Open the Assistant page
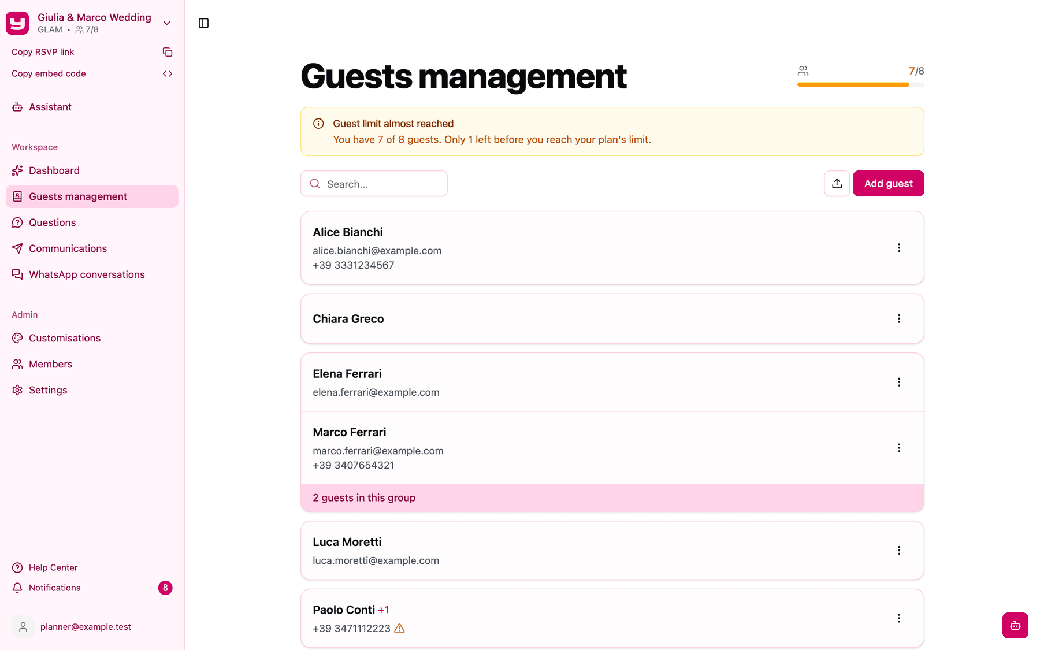This screenshot has width=1040, height=650. [92, 107]
